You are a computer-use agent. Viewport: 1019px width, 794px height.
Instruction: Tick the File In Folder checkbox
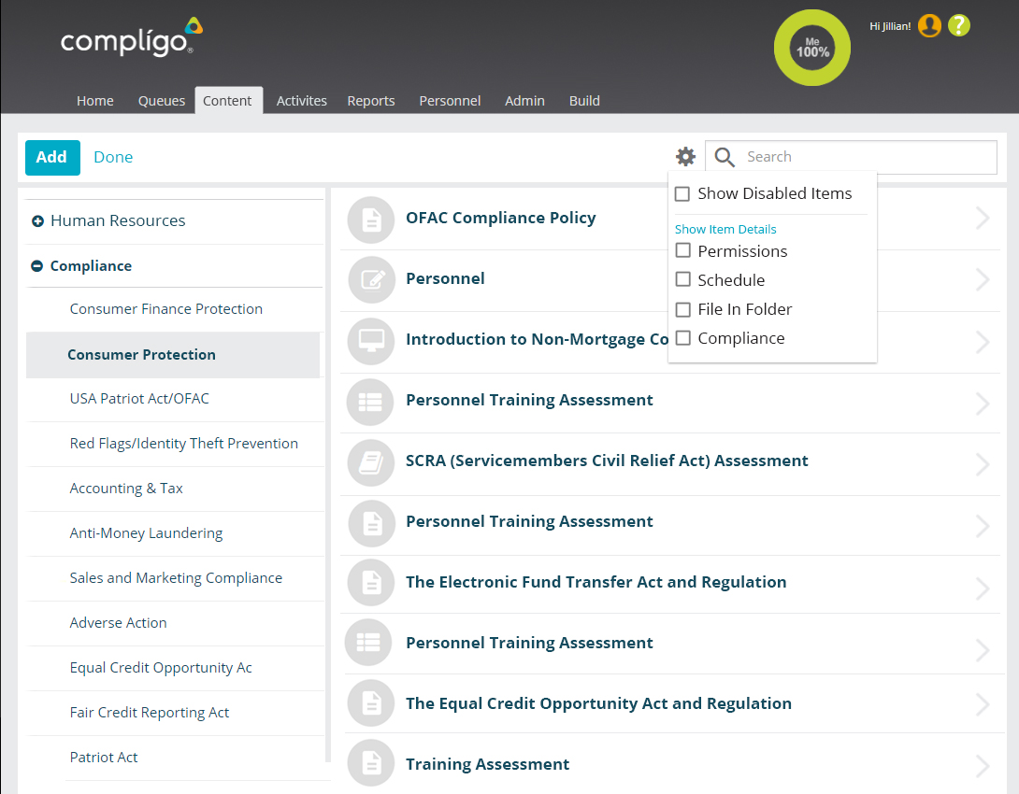tap(683, 309)
